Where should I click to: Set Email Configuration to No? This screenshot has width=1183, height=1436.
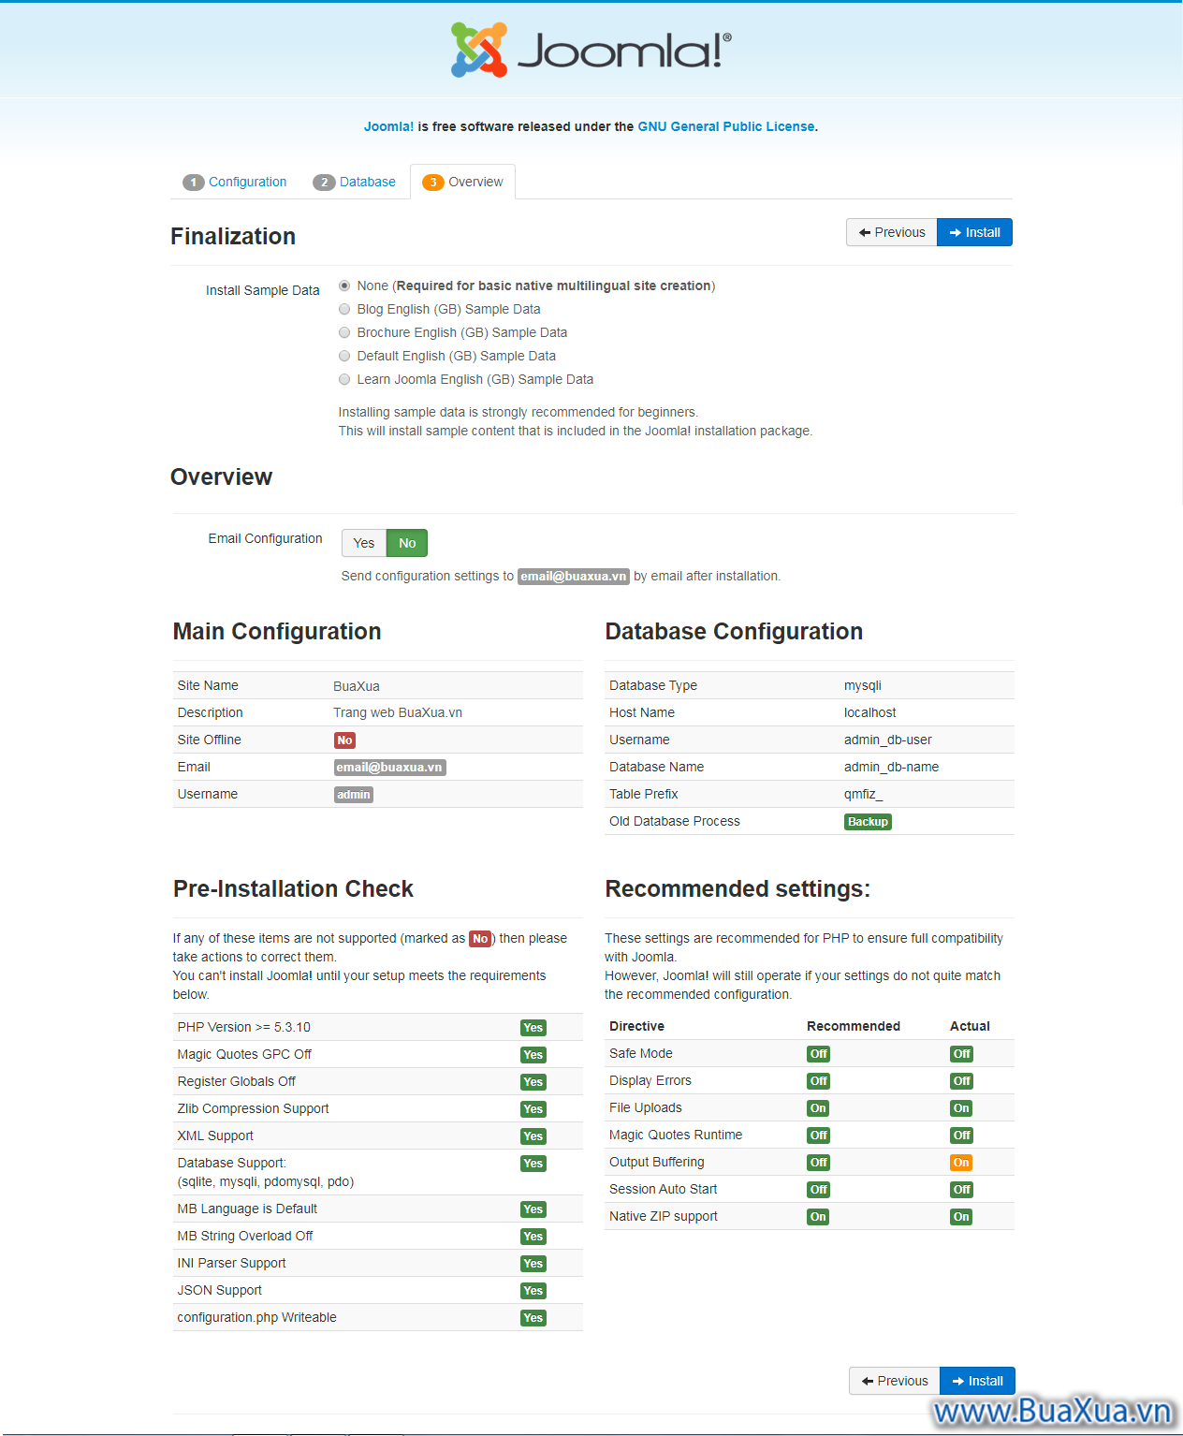[407, 543]
